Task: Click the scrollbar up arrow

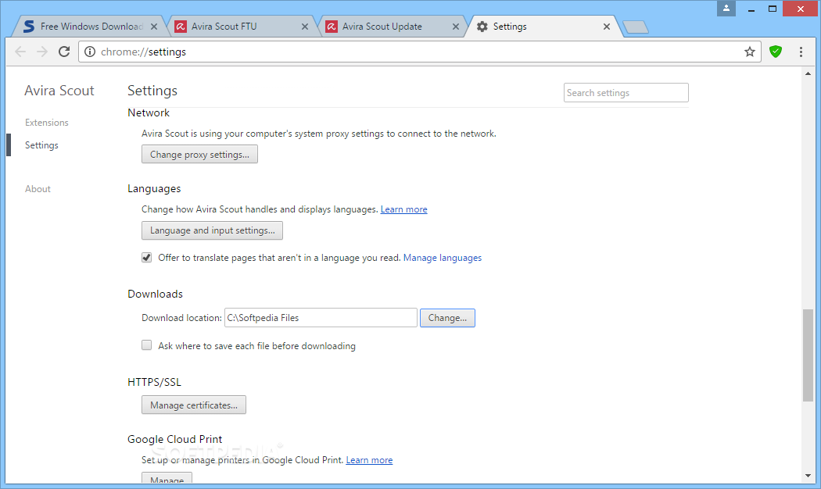Action: pos(808,73)
